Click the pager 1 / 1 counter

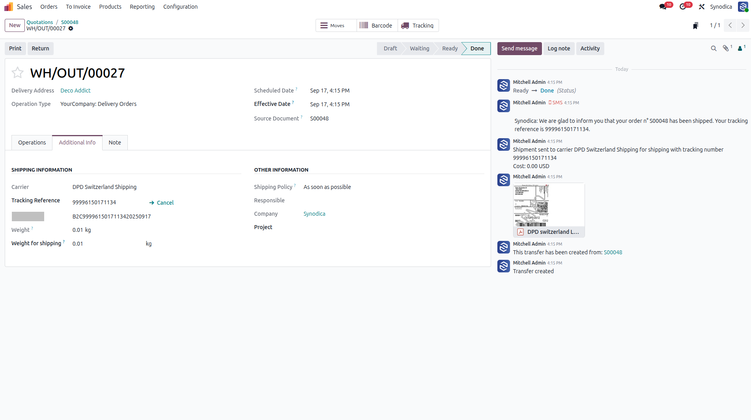point(715,25)
